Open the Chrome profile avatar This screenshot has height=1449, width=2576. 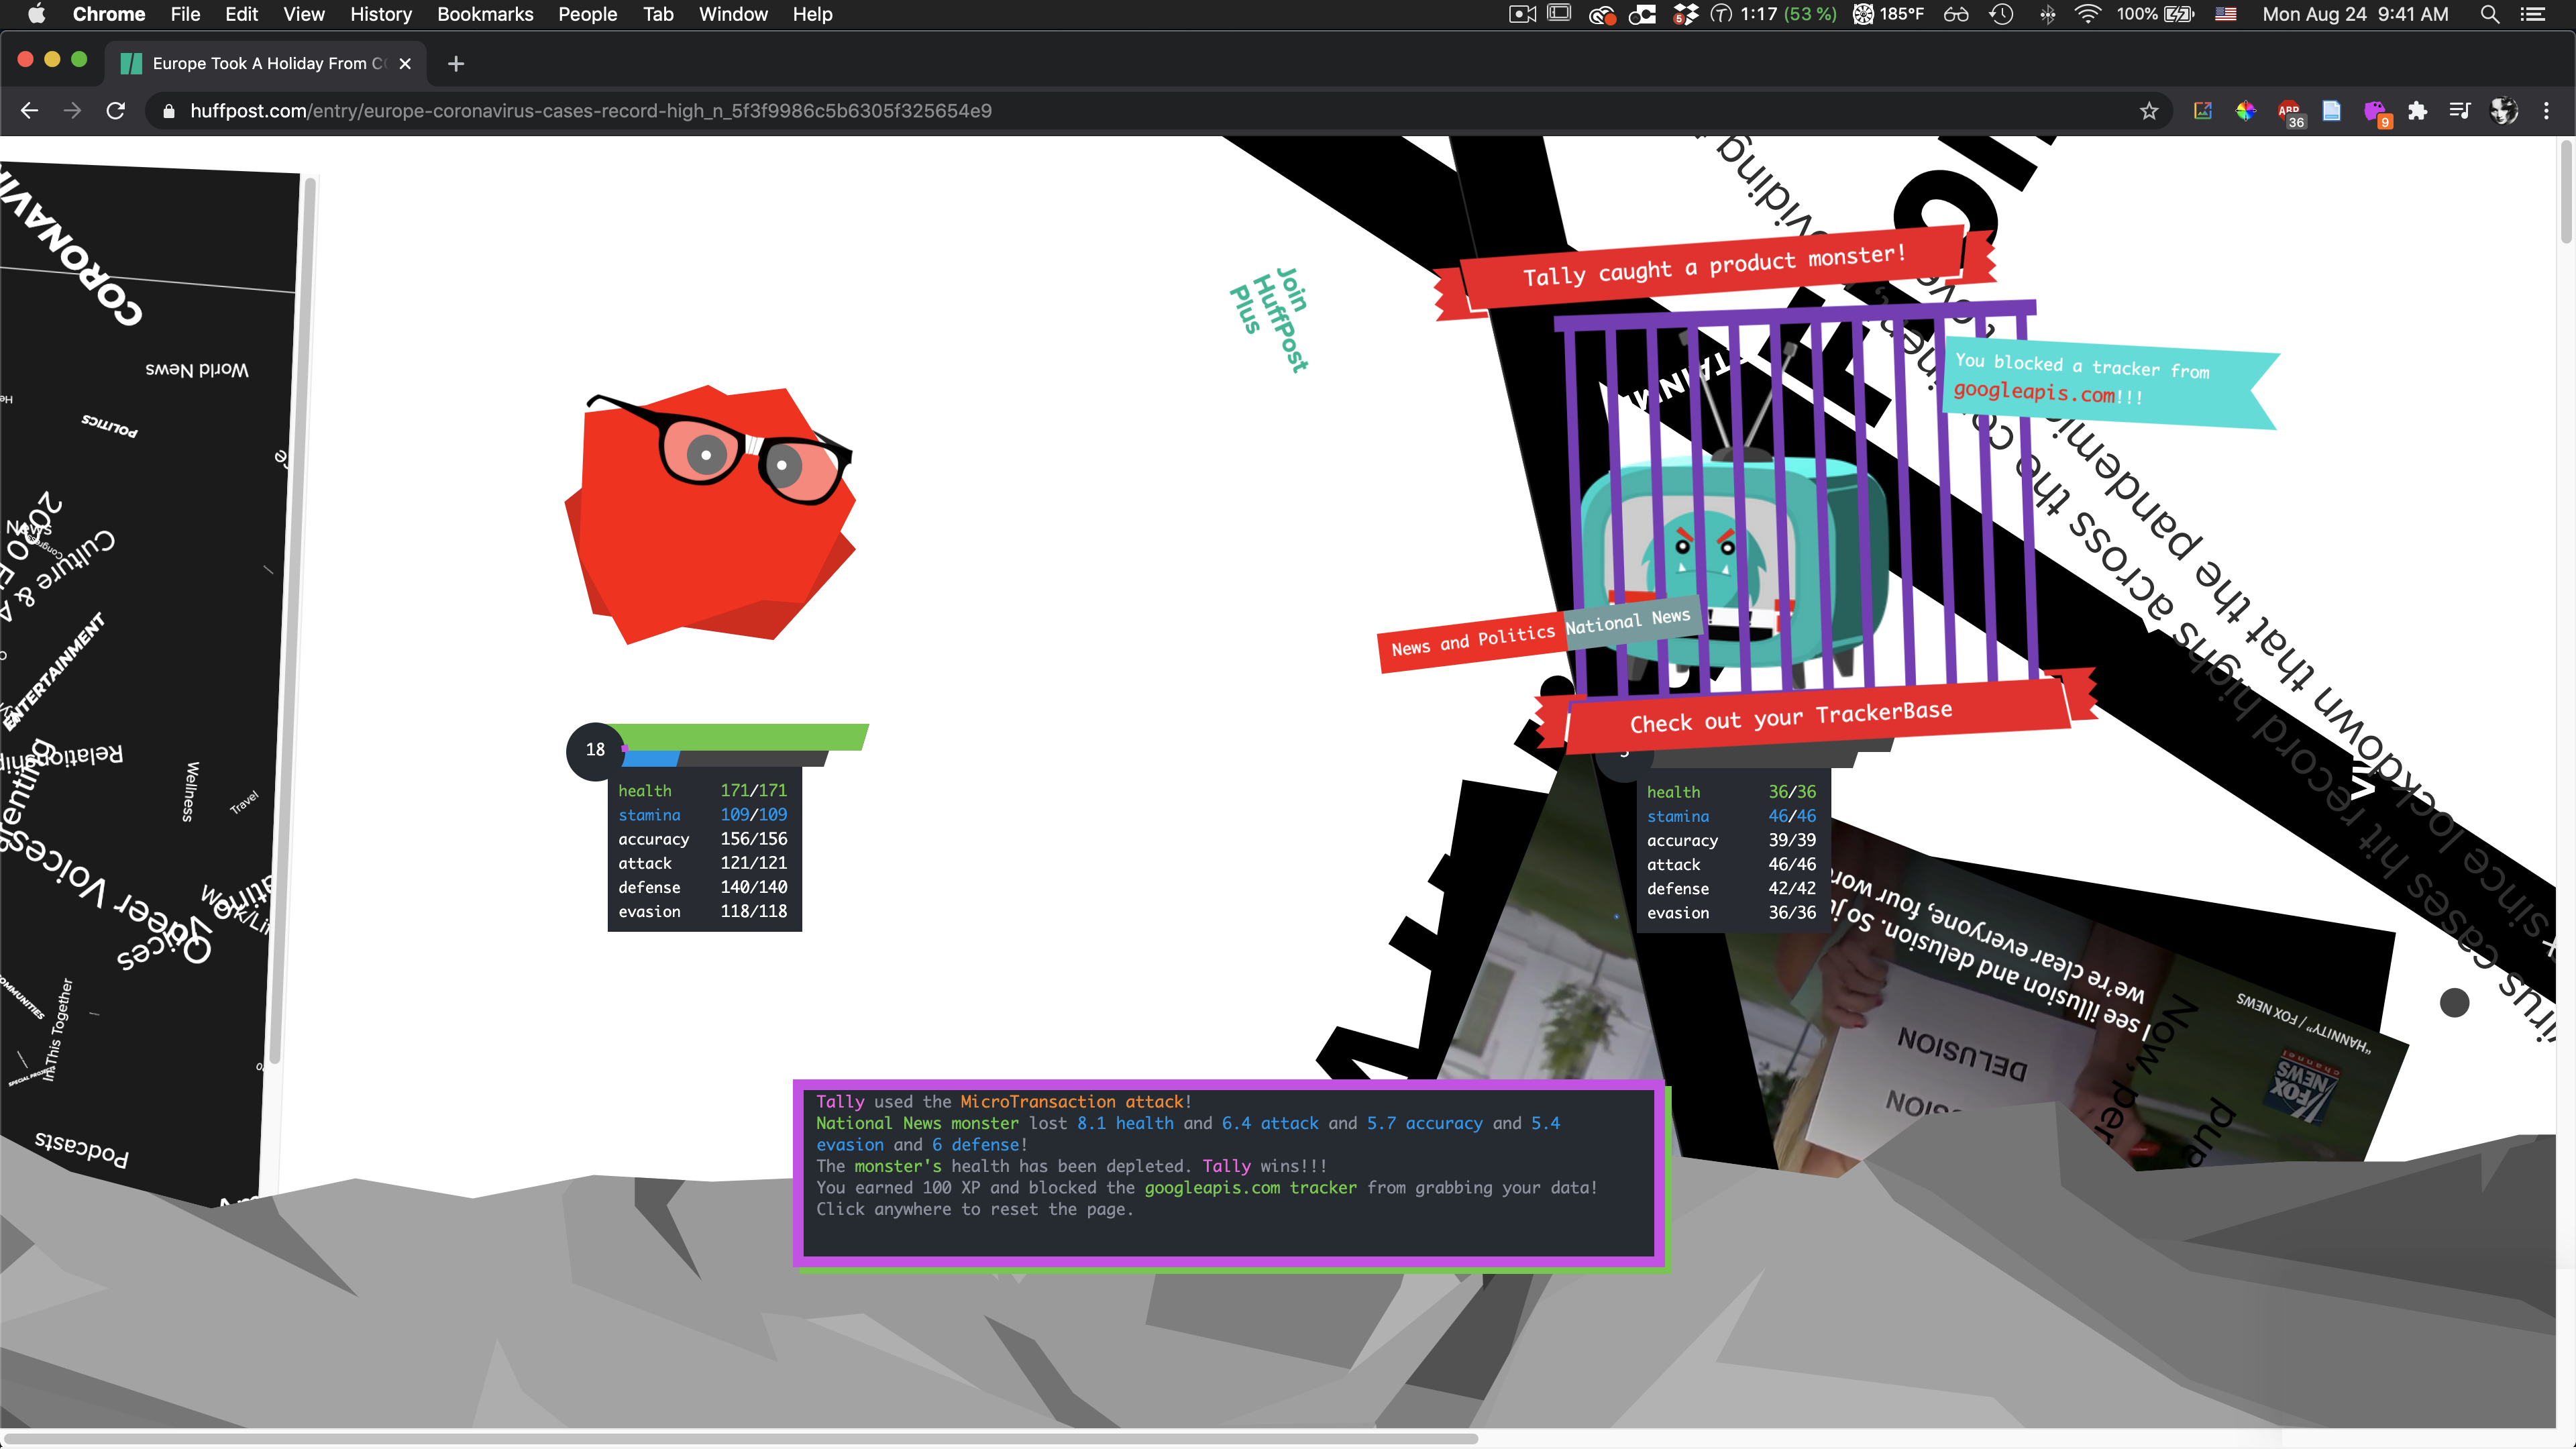pyautogui.click(x=2503, y=111)
